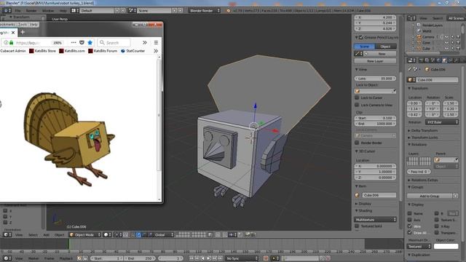The width and height of the screenshot is (466, 262).
Task: Open the Firefox hamburger menu
Action: pyautogui.click(x=156, y=42)
